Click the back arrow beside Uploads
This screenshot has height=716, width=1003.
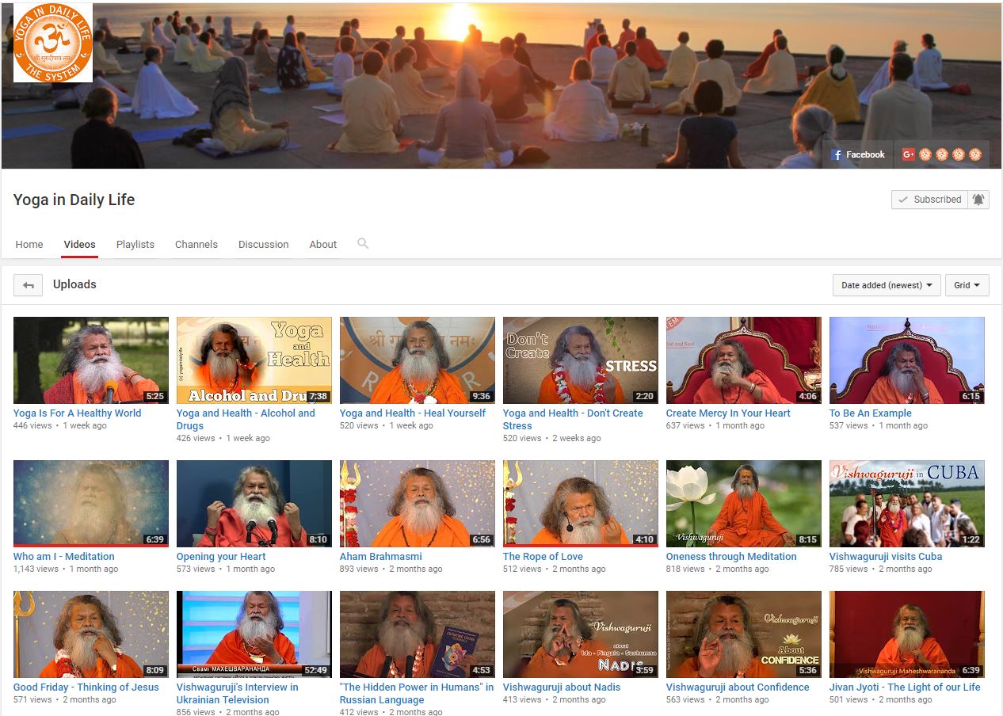(29, 285)
